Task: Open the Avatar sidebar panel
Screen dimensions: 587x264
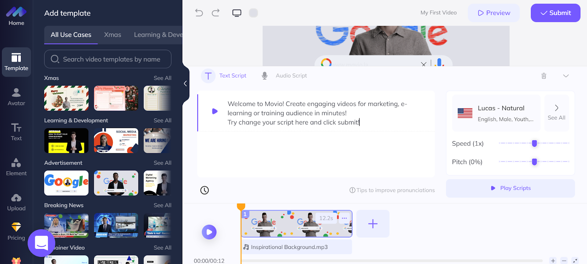Action: pyautogui.click(x=16, y=97)
